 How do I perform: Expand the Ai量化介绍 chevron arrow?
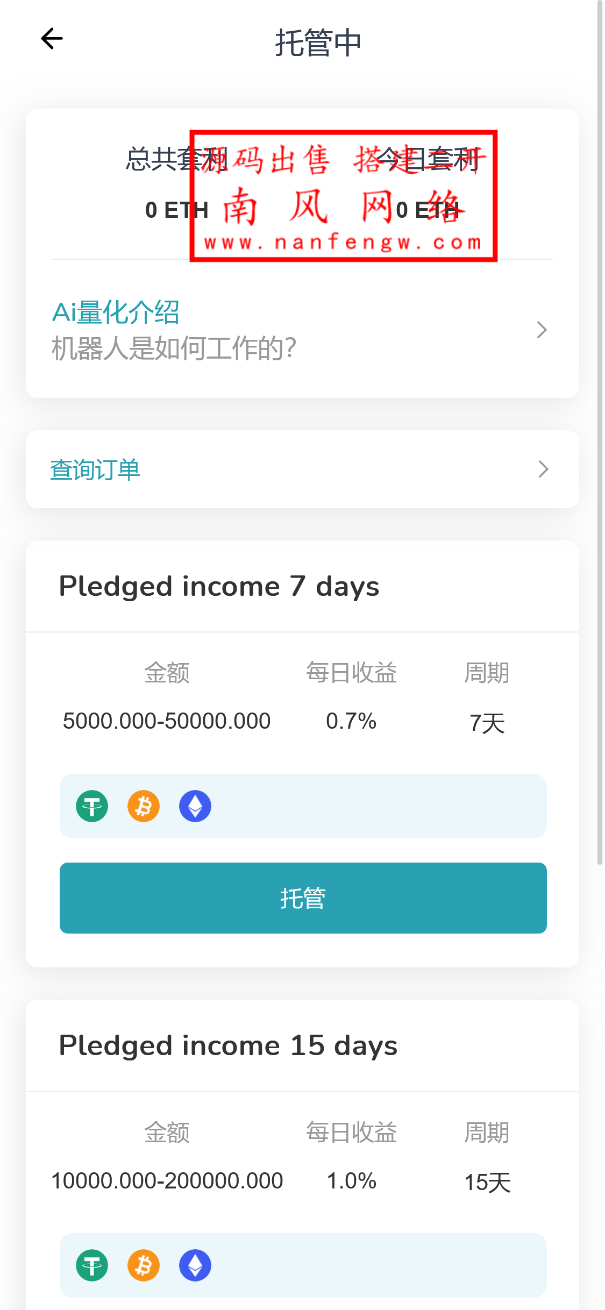[542, 330]
